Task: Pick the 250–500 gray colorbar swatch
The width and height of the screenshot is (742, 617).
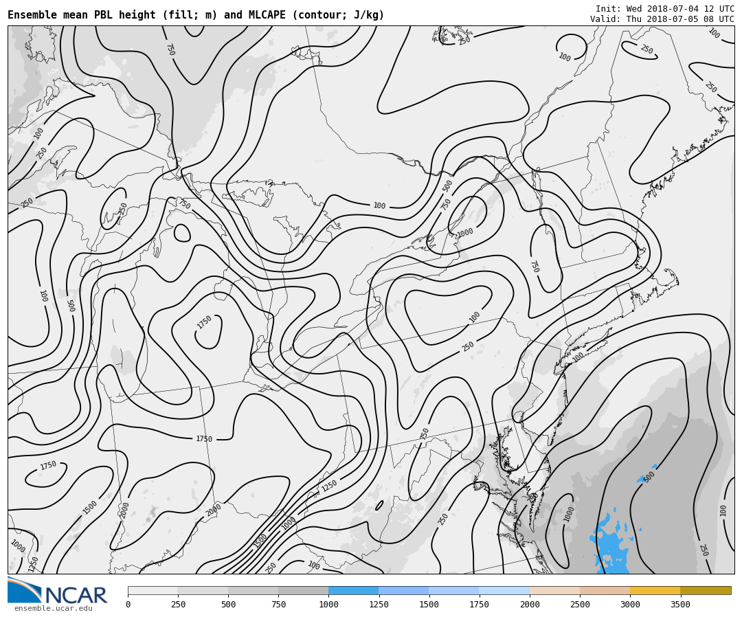Action: click(203, 590)
